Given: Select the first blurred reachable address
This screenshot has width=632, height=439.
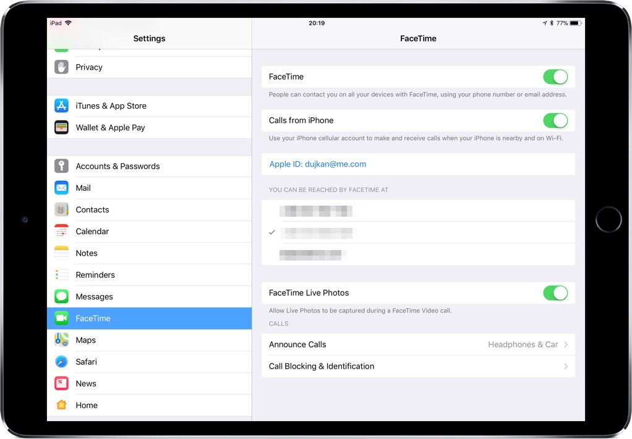Looking at the screenshot, I should 418,211.
